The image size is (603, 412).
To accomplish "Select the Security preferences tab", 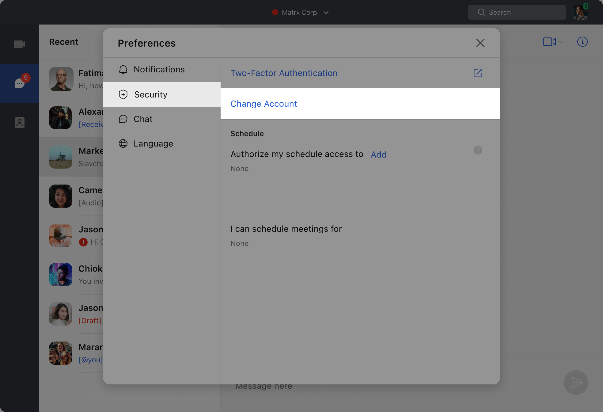I will (151, 94).
